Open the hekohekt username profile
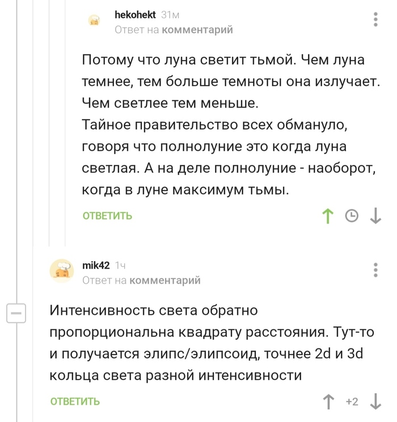The image size is (397, 422). 135,15
